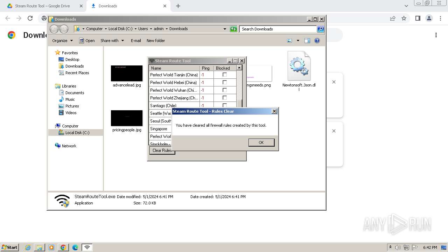Toggle Blocked checkbox for Perfect World Tianjin
The width and height of the screenshot is (448, 252).
tap(225, 75)
